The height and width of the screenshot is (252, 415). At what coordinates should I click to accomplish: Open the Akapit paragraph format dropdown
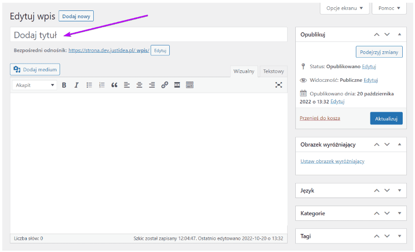click(x=35, y=85)
